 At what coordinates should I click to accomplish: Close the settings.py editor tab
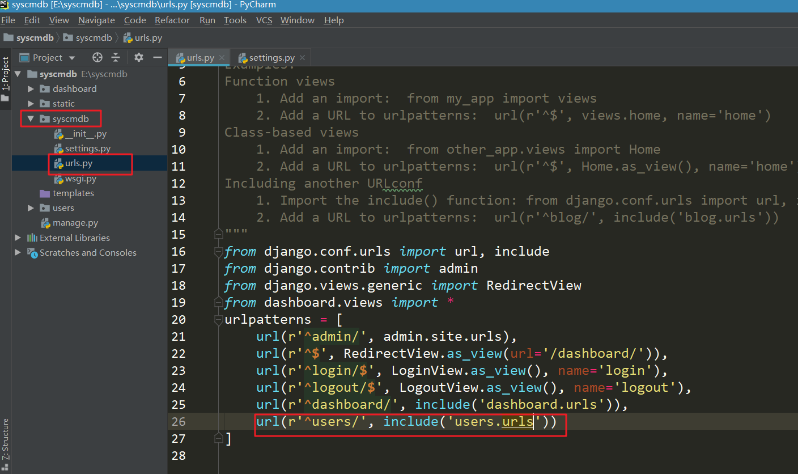pos(302,58)
